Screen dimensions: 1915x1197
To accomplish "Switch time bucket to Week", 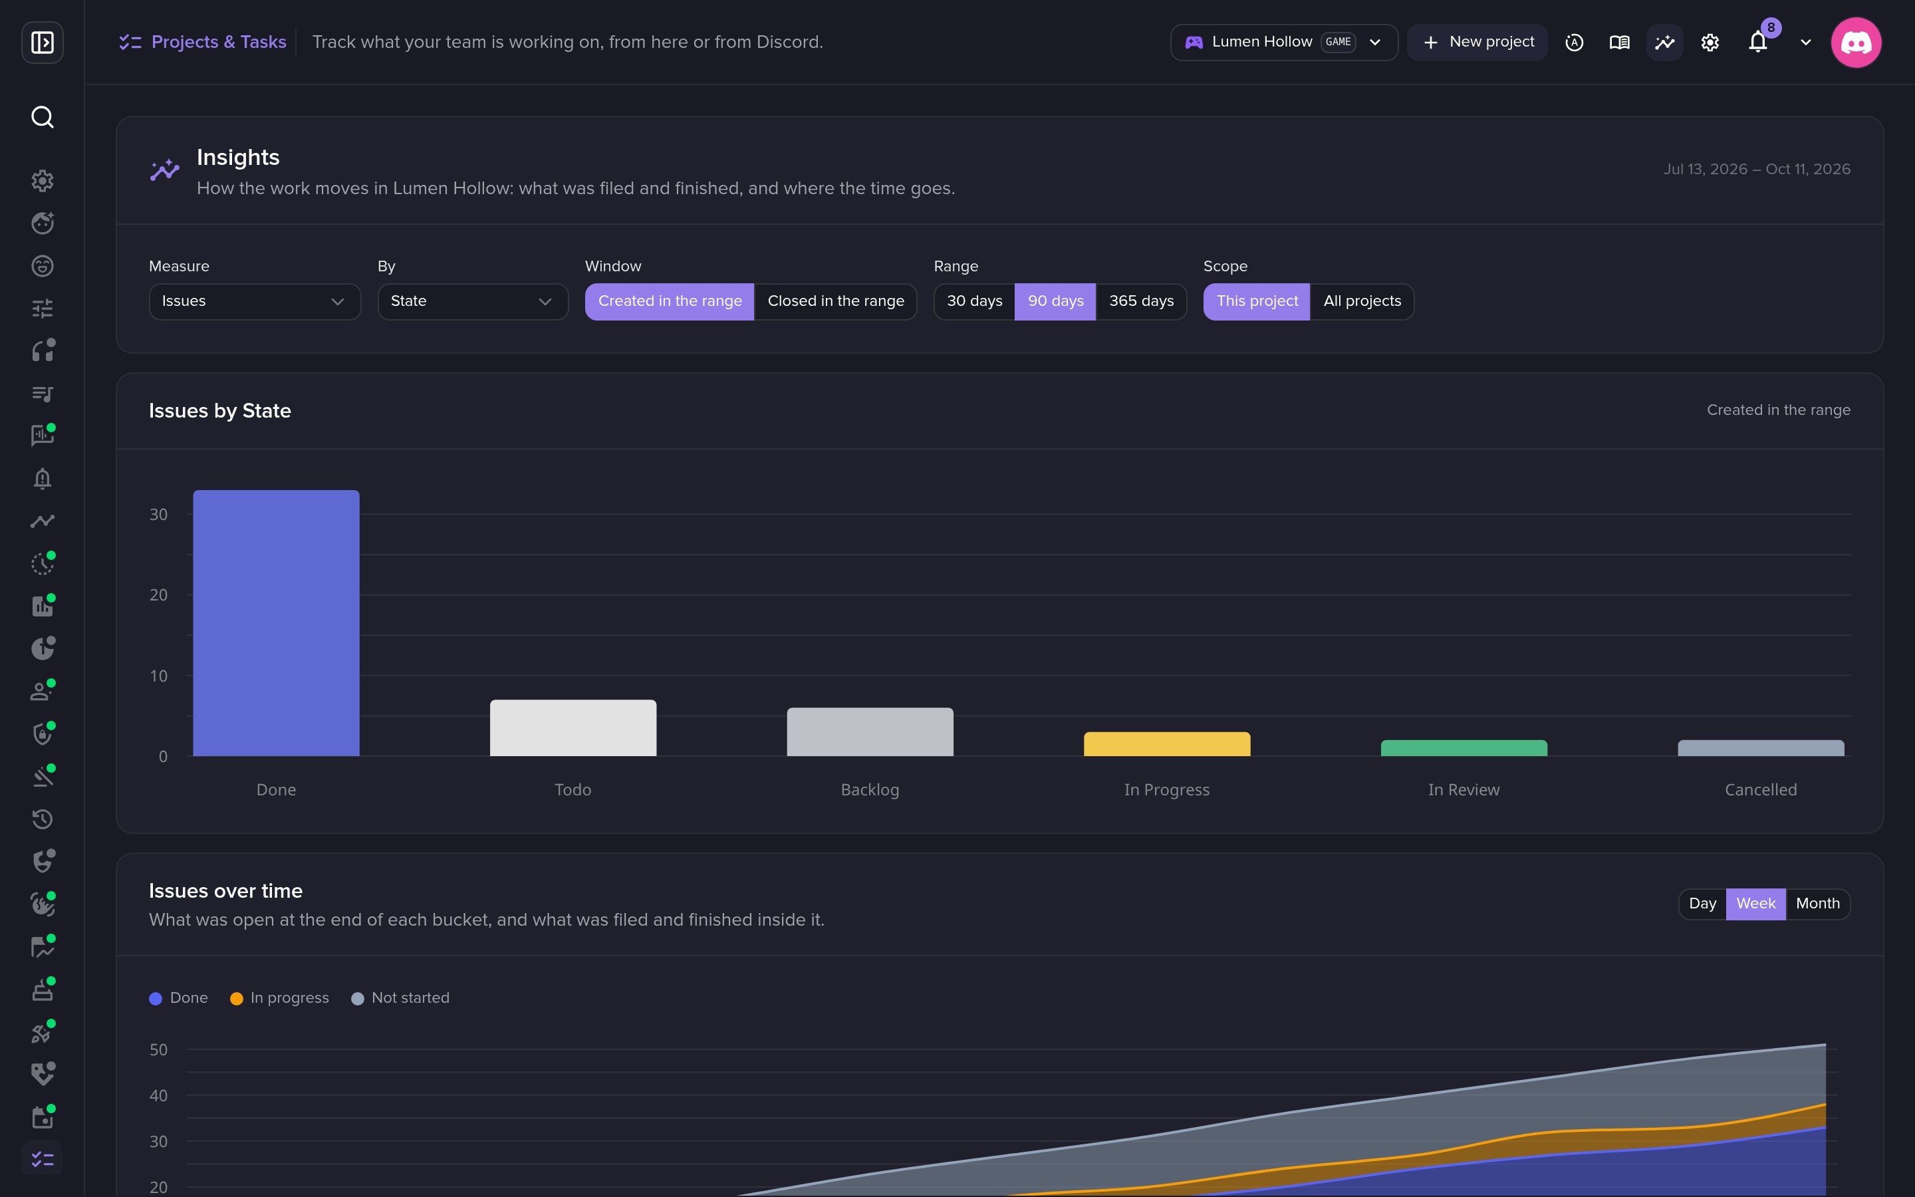I will pyautogui.click(x=1755, y=904).
